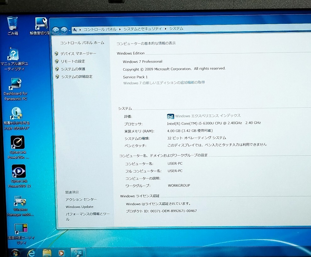The image size is (311, 257).
Task: Open アクション センター link
Action: 81,200
